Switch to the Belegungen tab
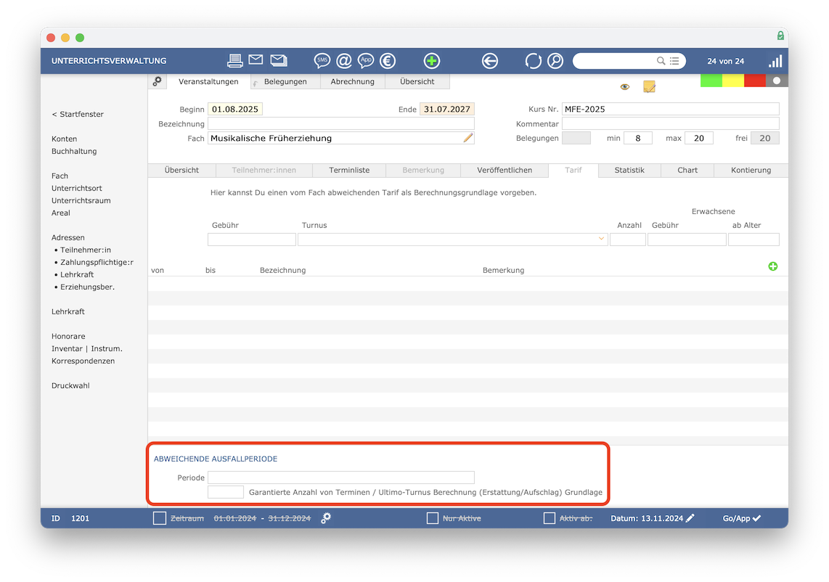The image size is (829, 582). [285, 81]
